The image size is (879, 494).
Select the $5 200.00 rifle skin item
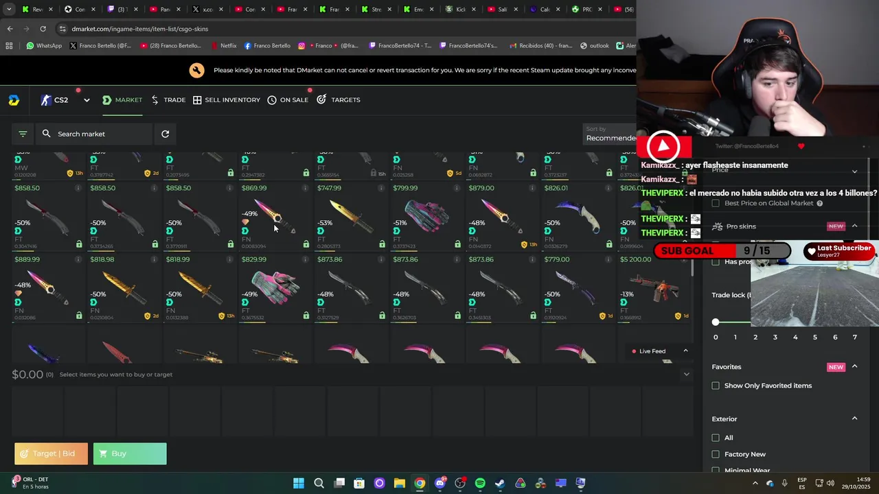pos(656,288)
